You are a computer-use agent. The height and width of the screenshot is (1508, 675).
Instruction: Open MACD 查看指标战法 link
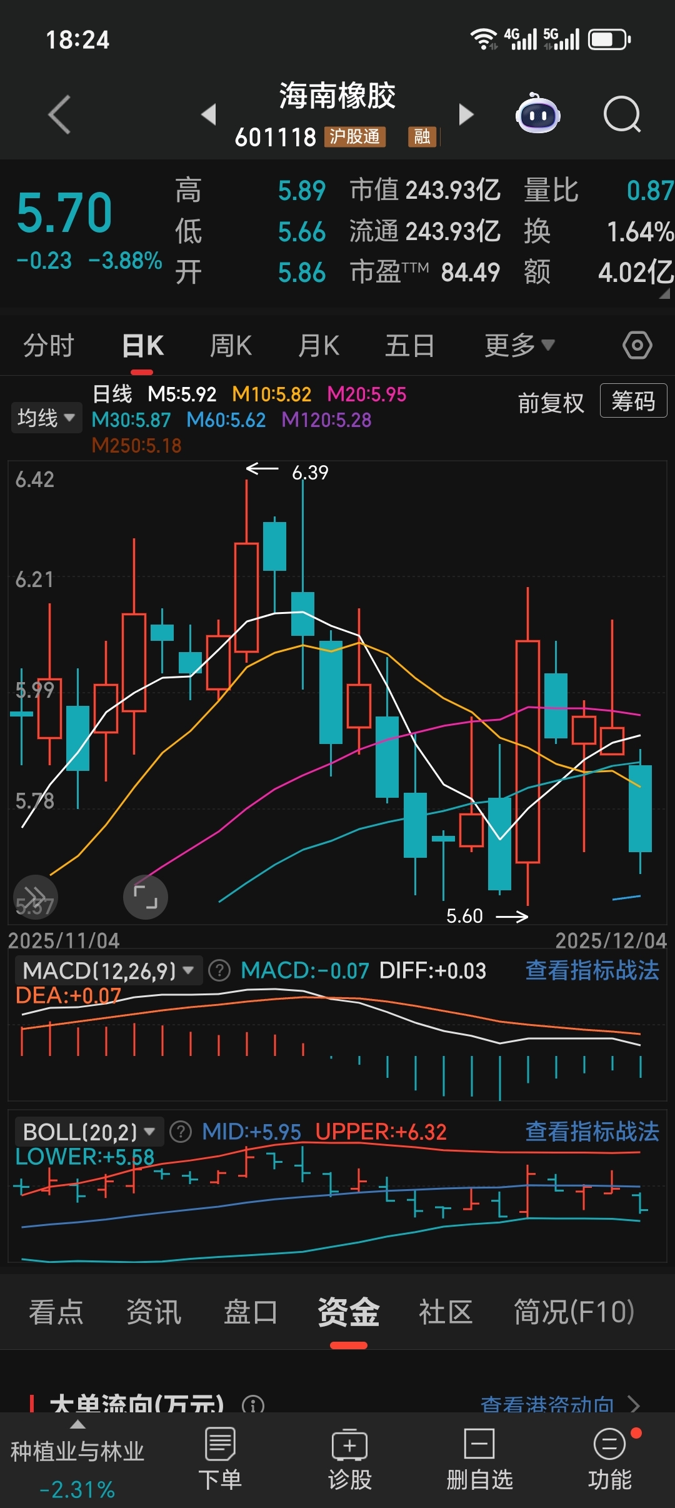[x=592, y=970]
